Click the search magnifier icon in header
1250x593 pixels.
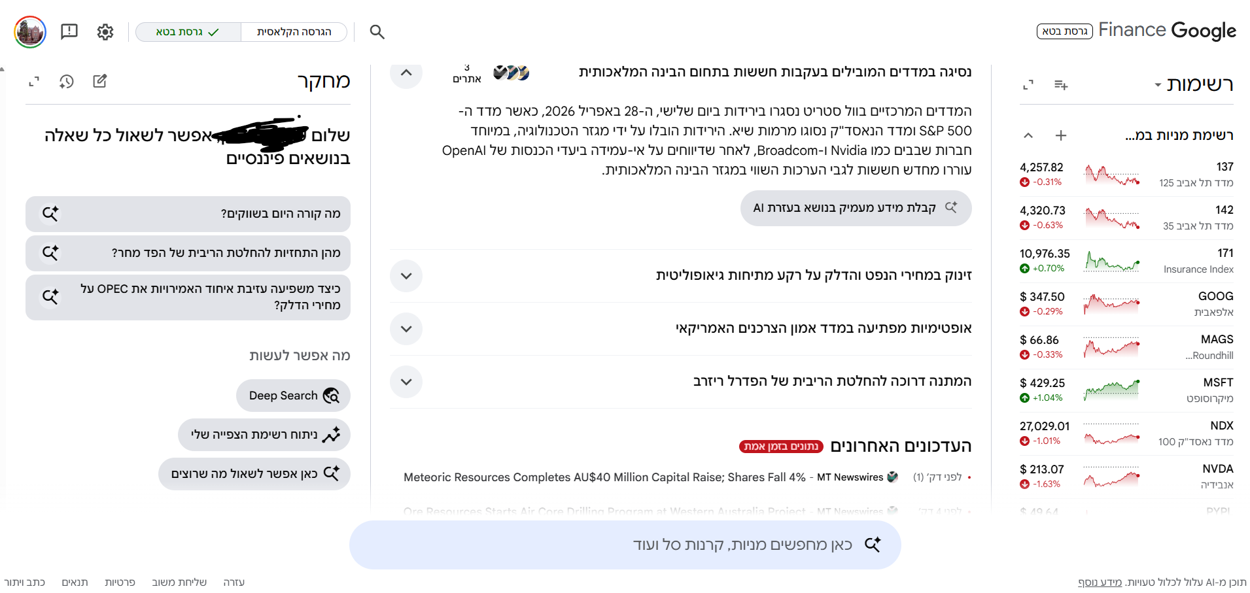coord(377,32)
